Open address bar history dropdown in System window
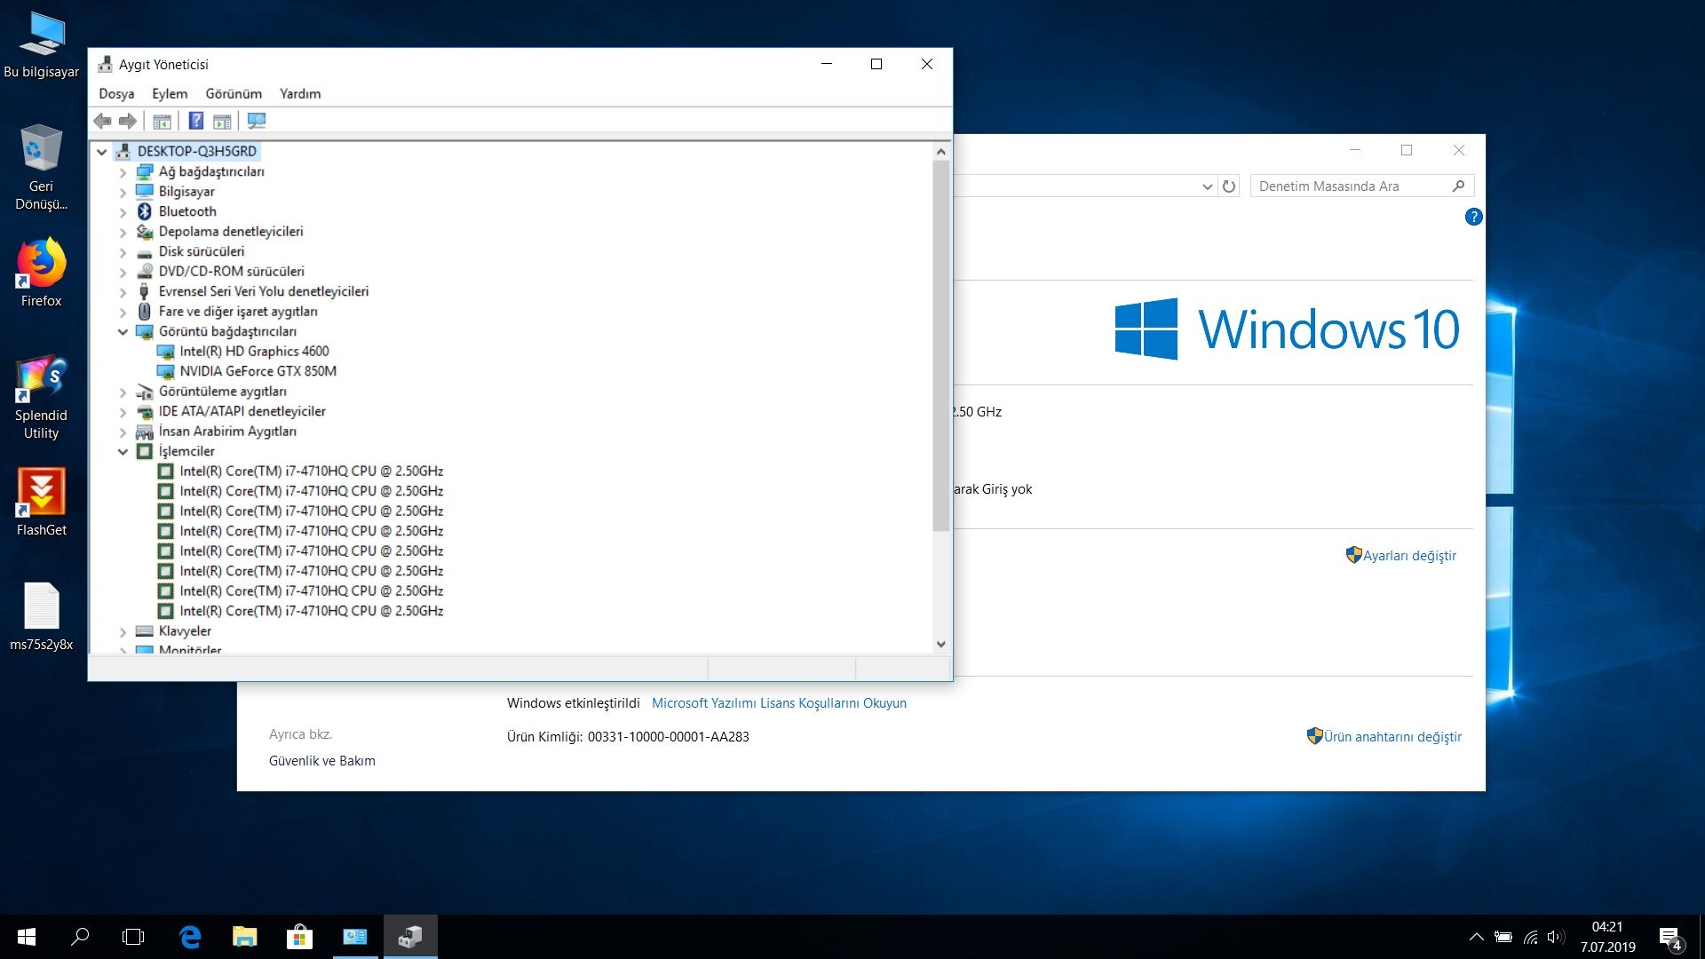The image size is (1705, 959). (1207, 186)
